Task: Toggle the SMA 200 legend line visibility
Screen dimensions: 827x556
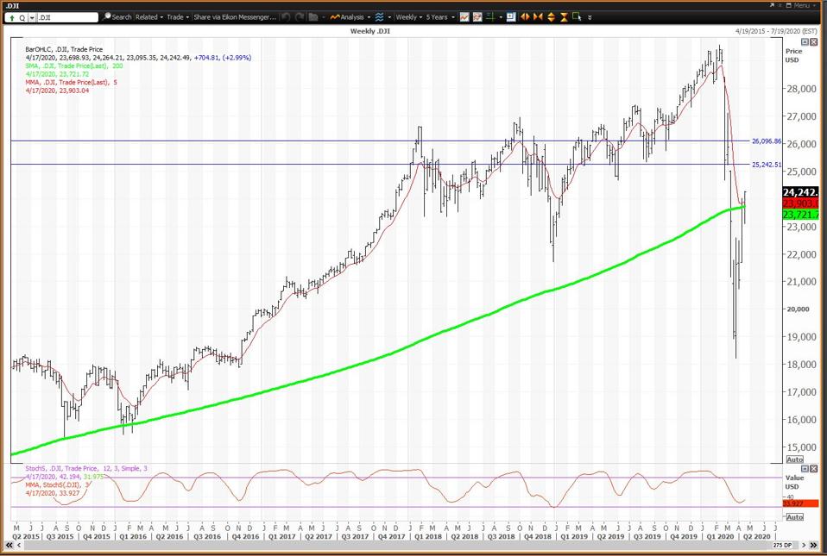Action: point(69,64)
